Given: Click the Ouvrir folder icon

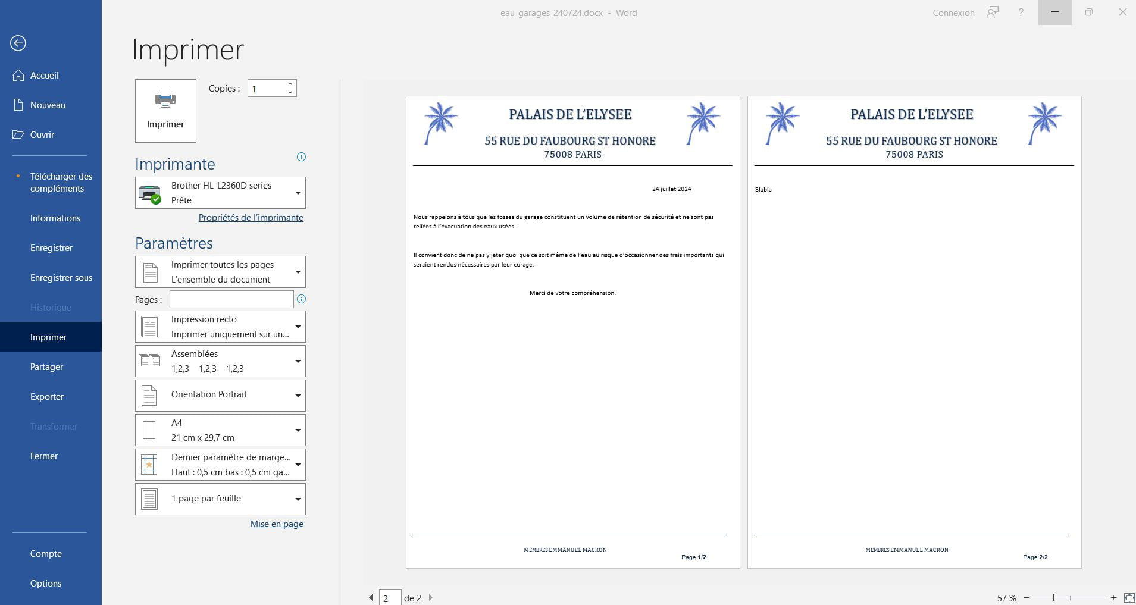Looking at the screenshot, I should point(18,135).
